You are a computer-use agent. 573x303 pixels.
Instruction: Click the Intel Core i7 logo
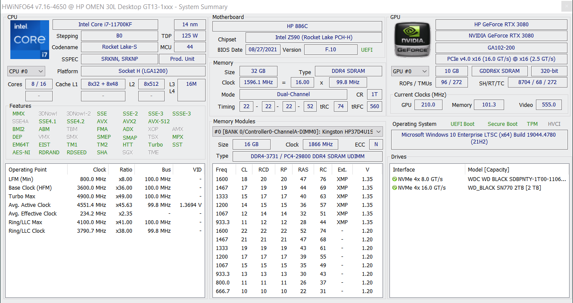pyautogui.click(x=29, y=39)
